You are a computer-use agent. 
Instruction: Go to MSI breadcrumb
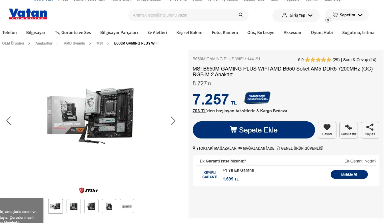tap(100, 43)
